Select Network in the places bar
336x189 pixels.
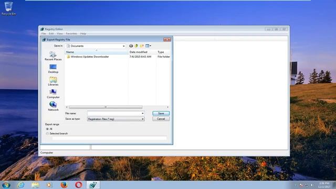(53, 107)
